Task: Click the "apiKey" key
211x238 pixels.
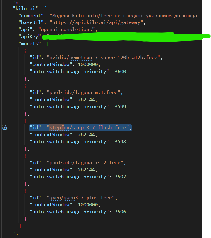Action: (29, 36)
